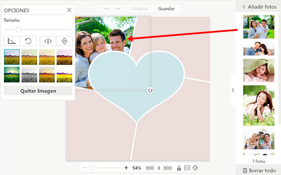Viewport: 281px width, 175px height.
Task: Select the original unfiltered landscape preset
Action: coord(12,57)
